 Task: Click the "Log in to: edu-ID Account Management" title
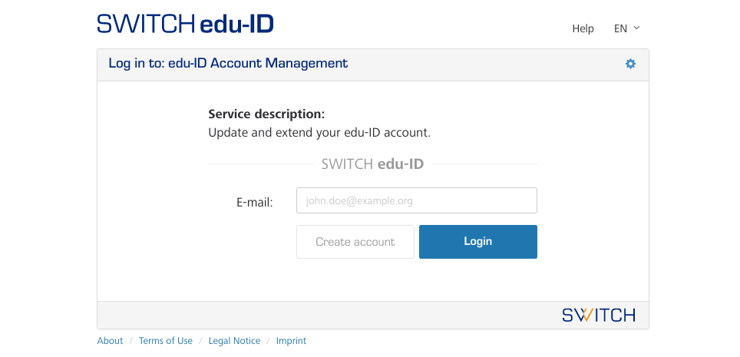[228, 64]
